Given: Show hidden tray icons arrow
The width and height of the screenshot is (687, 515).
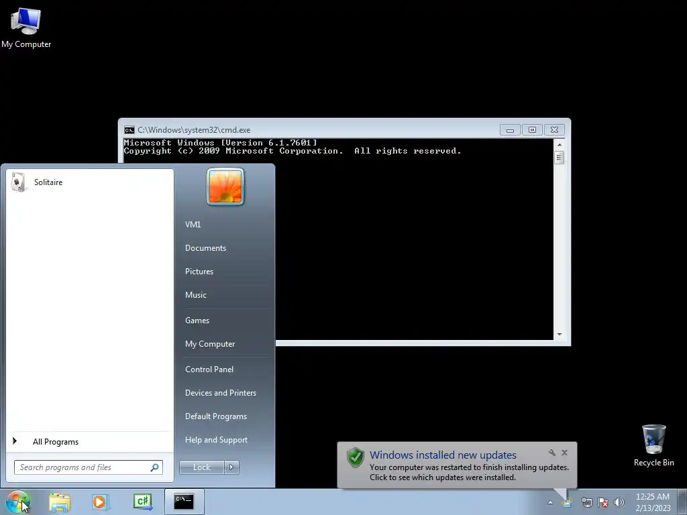Looking at the screenshot, I should click(x=550, y=502).
